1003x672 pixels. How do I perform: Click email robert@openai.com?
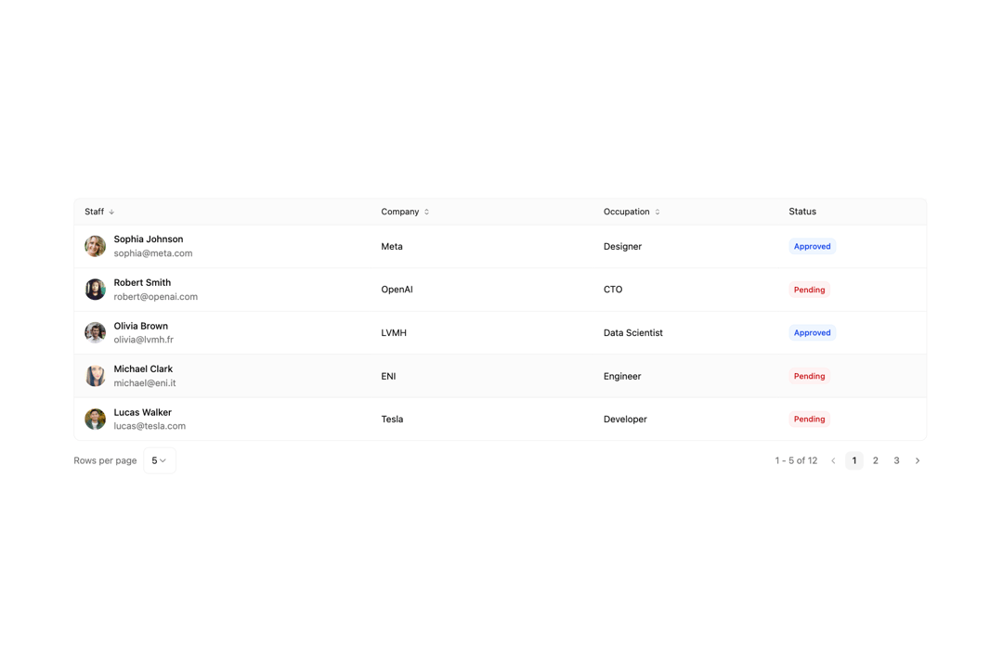[x=155, y=297]
